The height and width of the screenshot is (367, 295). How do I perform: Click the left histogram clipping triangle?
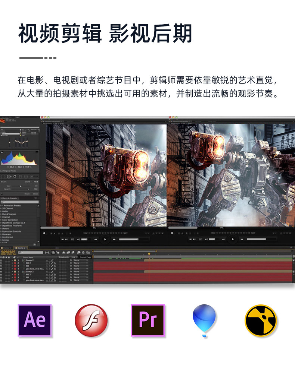(2, 152)
